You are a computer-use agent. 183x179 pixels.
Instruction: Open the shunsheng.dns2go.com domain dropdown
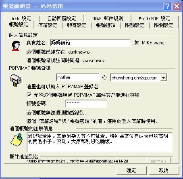163,78
